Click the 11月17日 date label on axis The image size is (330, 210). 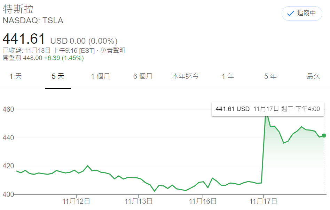pyautogui.click(x=263, y=201)
